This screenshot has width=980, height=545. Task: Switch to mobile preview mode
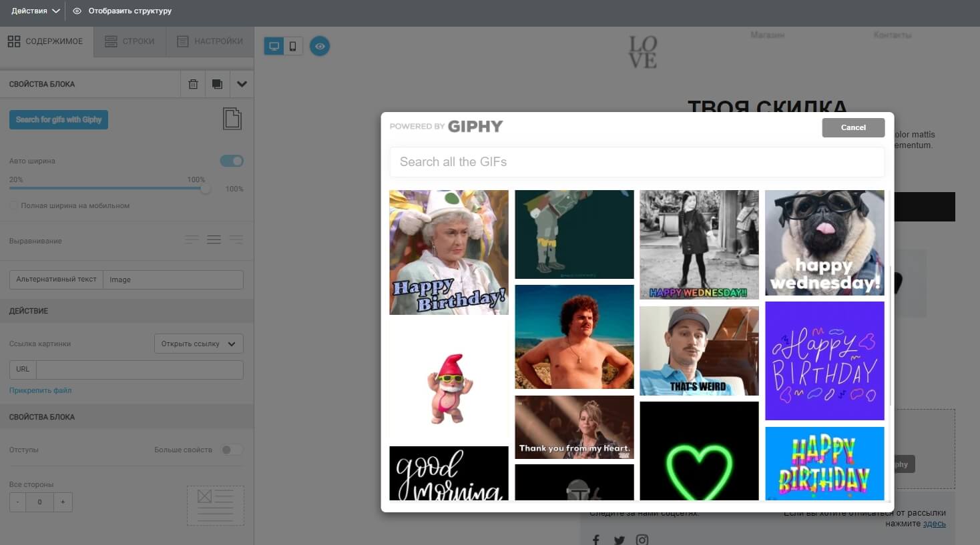pyautogui.click(x=292, y=46)
